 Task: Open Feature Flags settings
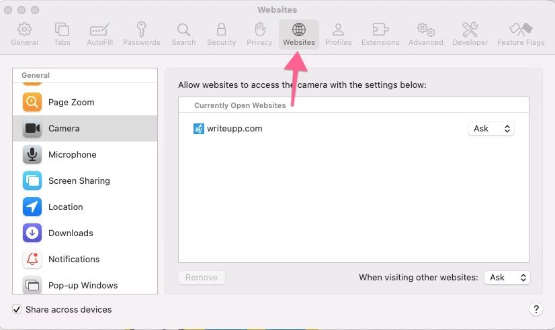[521, 34]
